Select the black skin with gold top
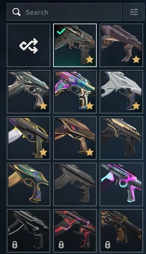This screenshot has height=254, width=146. pos(121,138)
